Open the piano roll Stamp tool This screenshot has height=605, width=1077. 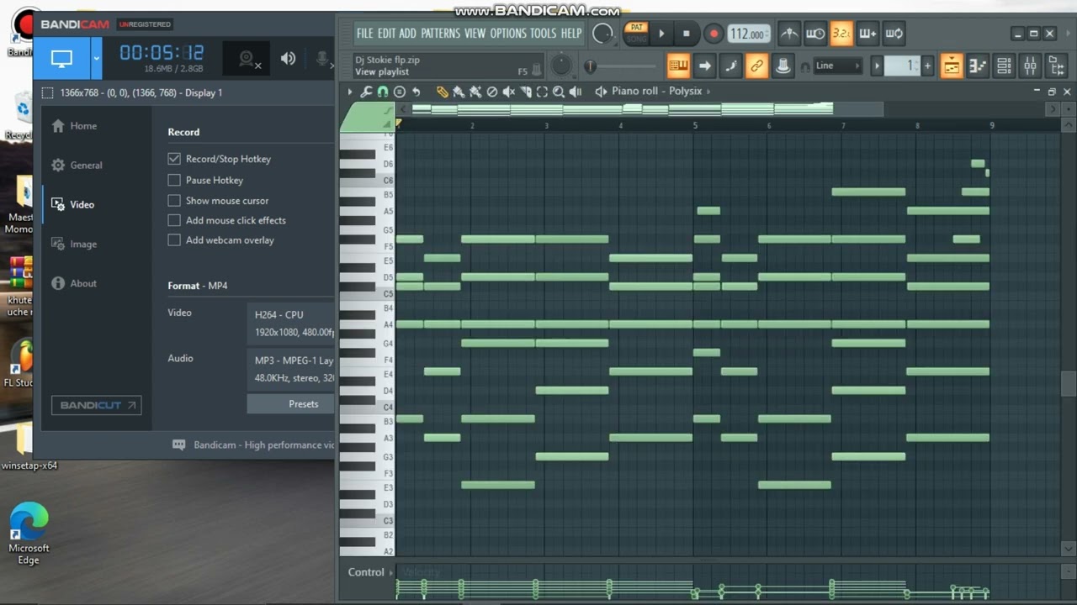pos(400,92)
